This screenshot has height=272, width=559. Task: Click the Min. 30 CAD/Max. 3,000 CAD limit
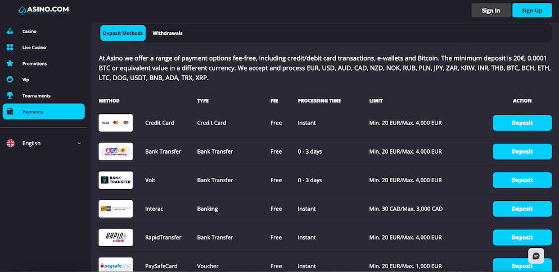405,209
